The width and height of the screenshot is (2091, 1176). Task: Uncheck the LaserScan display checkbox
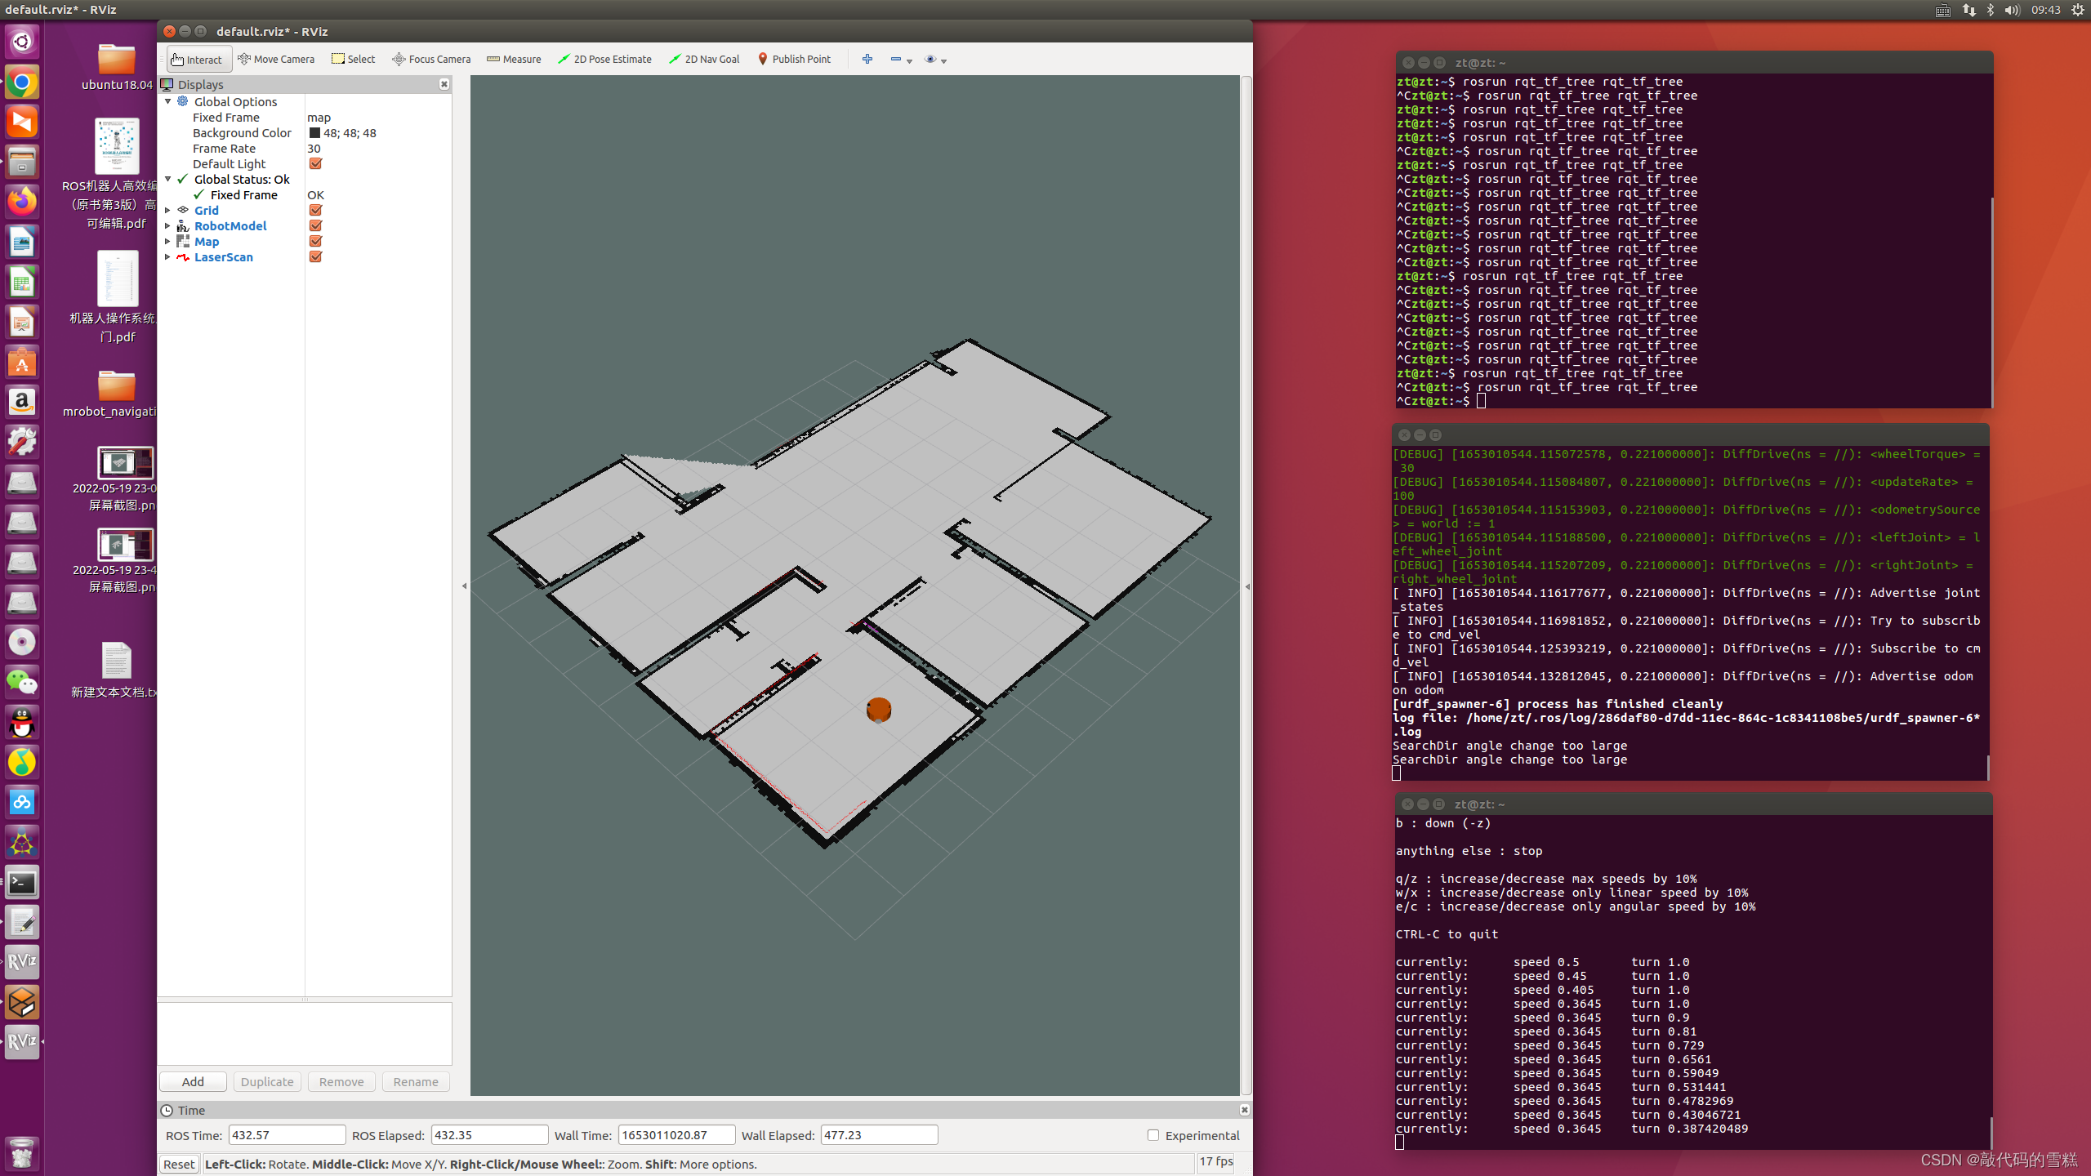click(x=315, y=256)
